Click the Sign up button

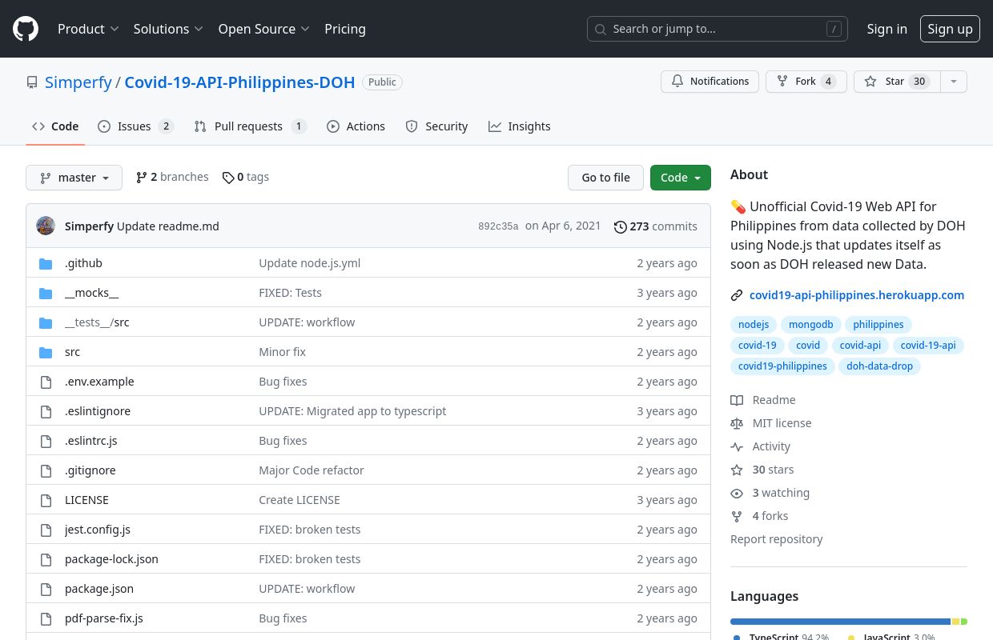point(950,29)
